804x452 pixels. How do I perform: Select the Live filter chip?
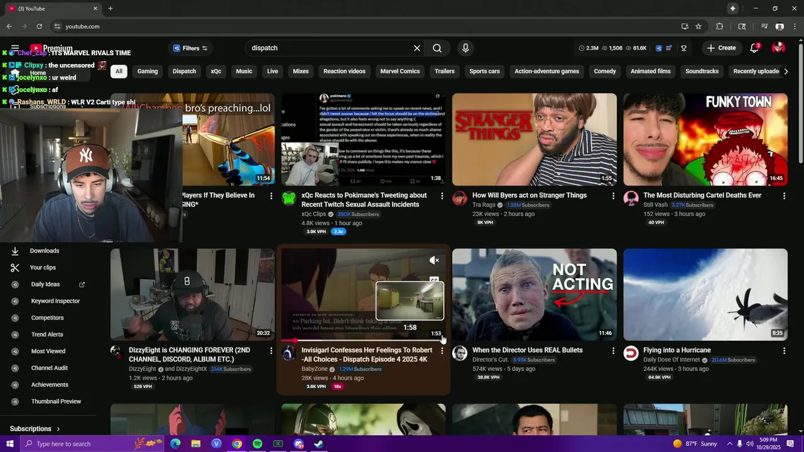coord(273,71)
